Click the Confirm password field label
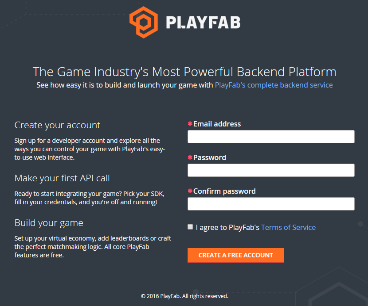Image resolution: width=368 pixels, height=306 pixels. point(224,191)
